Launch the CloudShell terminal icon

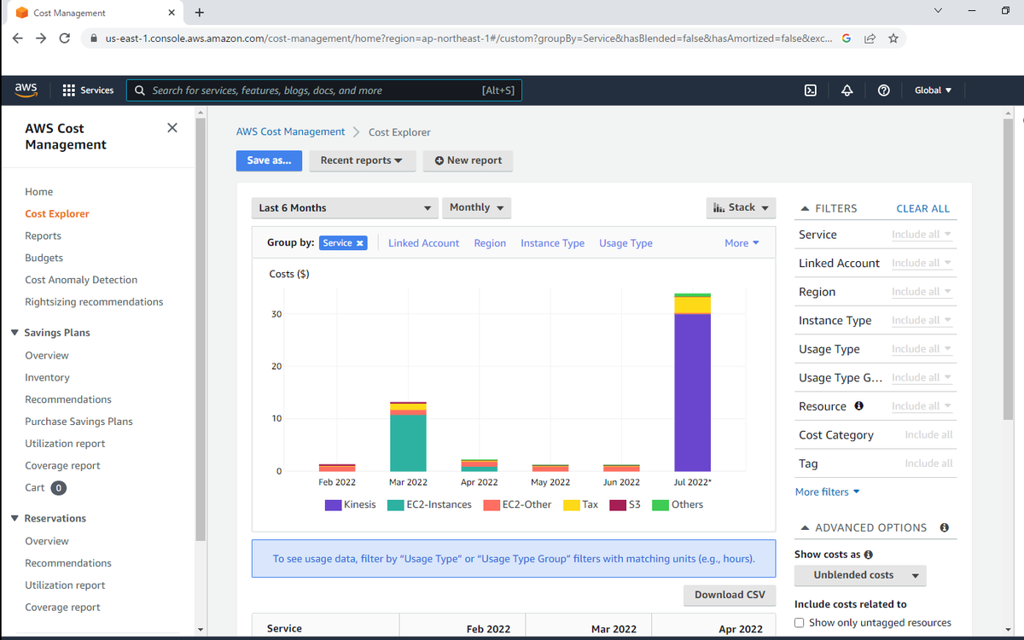tap(811, 90)
